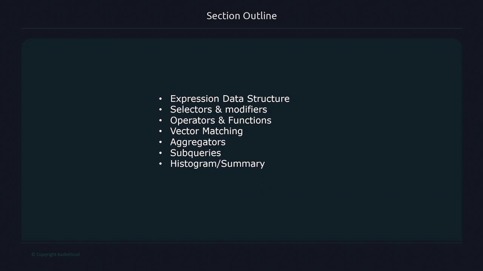This screenshot has height=271, width=483.
Task: Click the copyright symbol in the footer
Action: tap(33, 254)
